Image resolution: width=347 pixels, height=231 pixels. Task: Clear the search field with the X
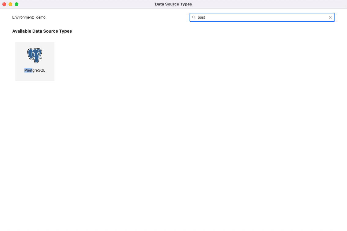[330, 17]
